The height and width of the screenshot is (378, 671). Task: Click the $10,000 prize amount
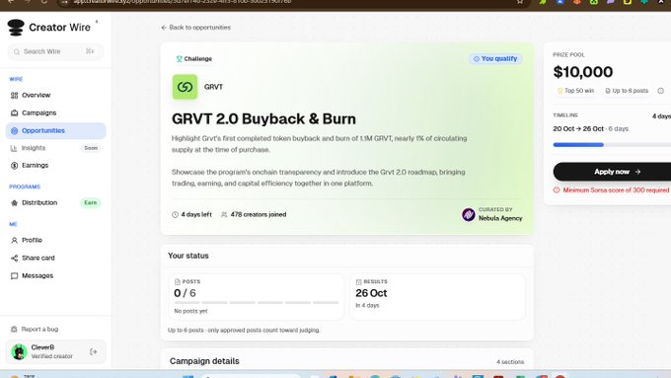(582, 72)
